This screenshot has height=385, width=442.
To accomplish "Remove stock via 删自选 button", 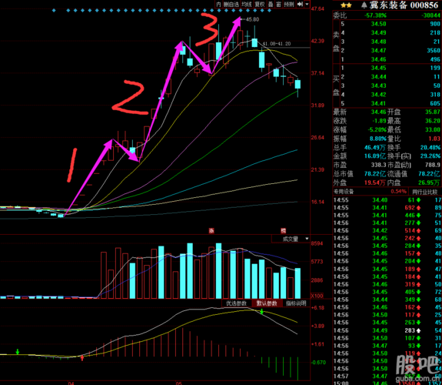I will 231,5.
